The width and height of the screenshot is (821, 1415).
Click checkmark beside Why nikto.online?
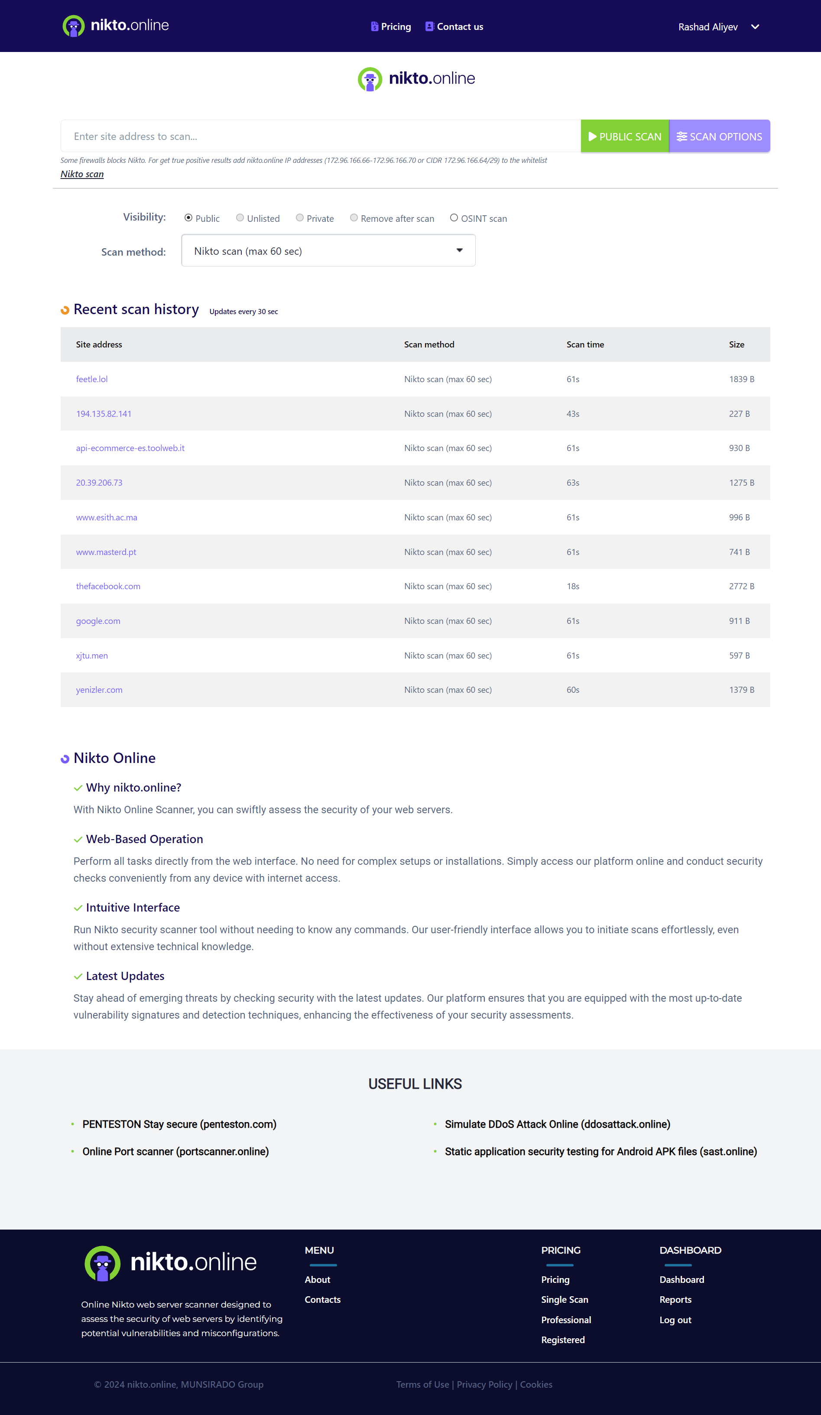[78, 788]
